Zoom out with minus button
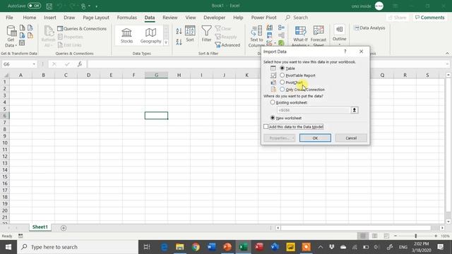Viewport: 452px width, 254px height. [x=395, y=236]
